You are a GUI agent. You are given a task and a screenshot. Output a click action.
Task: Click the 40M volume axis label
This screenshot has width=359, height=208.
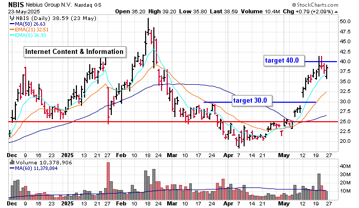coord(345,166)
